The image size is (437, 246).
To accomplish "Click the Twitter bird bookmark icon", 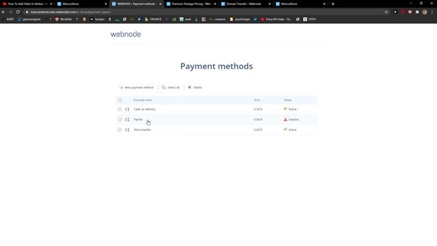I will pyautogui.click(x=255, y=19).
